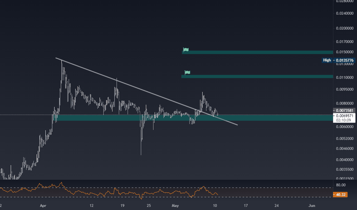Image resolution: width=357 pixels, height=210 pixels.
Task: Click the 25 date label on time axis
Action: click(x=149, y=206)
